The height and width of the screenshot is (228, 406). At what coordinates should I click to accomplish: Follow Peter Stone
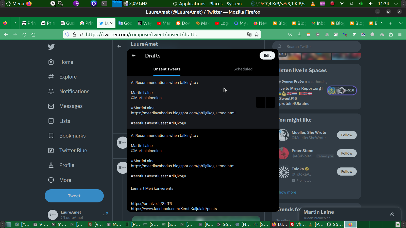click(x=347, y=153)
